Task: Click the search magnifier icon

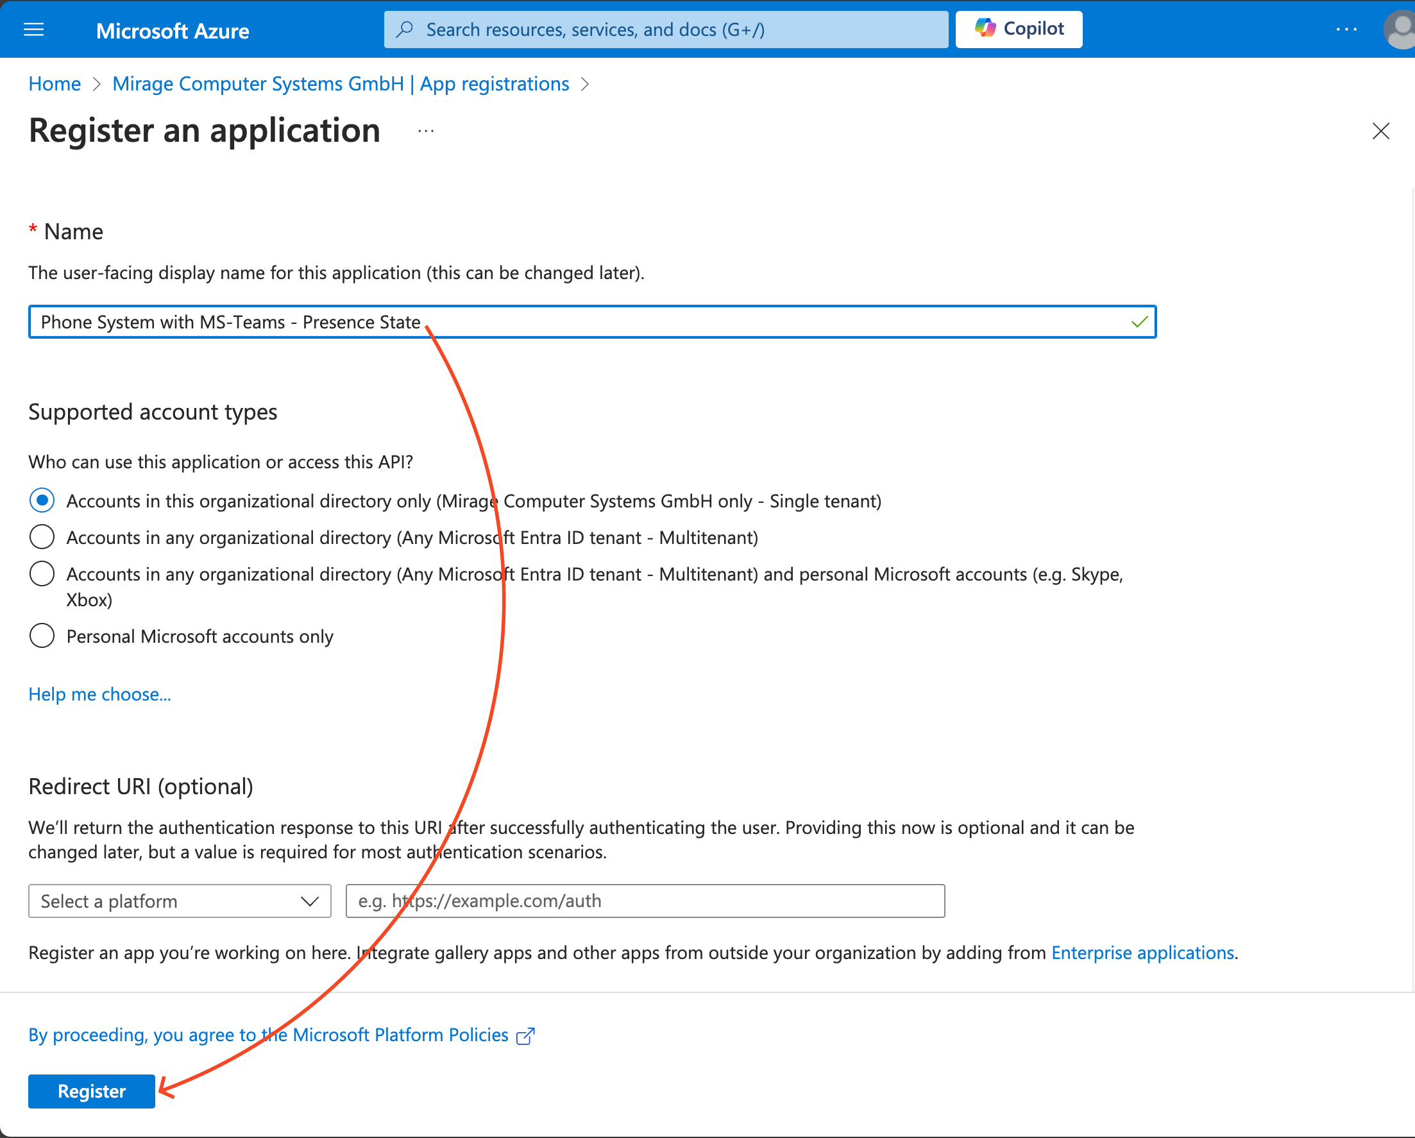Action: coord(405,29)
